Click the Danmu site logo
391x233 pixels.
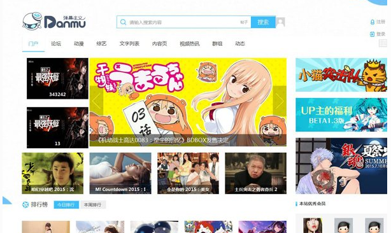[x=54, y=22]
